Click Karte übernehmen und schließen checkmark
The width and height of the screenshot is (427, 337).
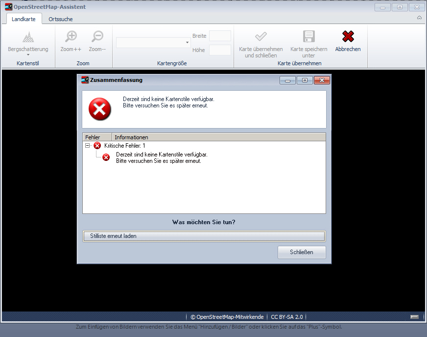pyautogui.click(x=261, y=37)
